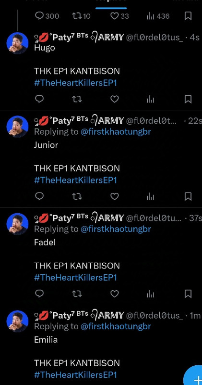202x385 pixels.
Task: Repost the tweet with 10 reposts
Action: pyautogui.click(x=81, y=16)
